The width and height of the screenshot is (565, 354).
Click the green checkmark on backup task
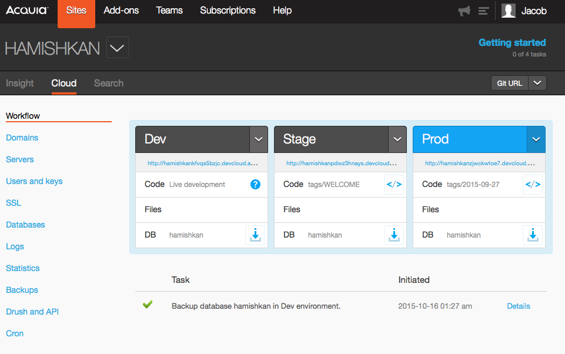click(x=148, y=305)
